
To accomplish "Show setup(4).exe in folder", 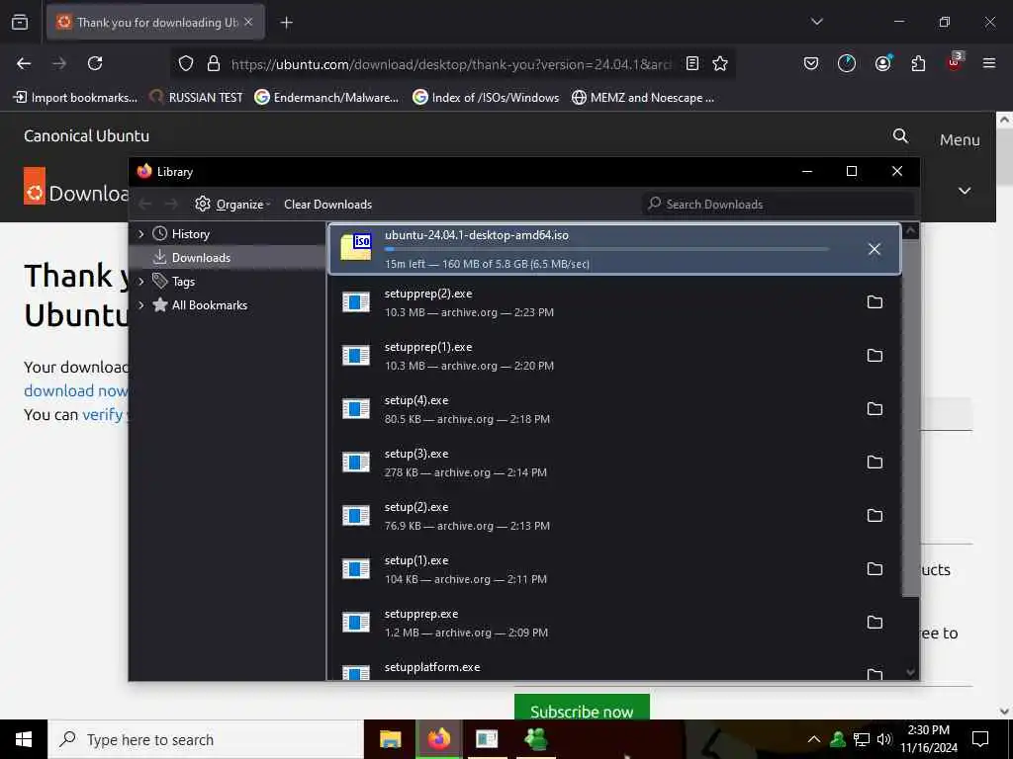I will (x=875, y=408).
